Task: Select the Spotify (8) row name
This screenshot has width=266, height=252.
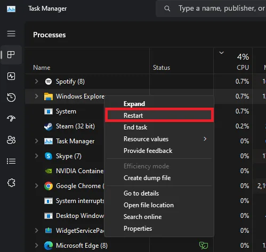Action: click(70, 82)
